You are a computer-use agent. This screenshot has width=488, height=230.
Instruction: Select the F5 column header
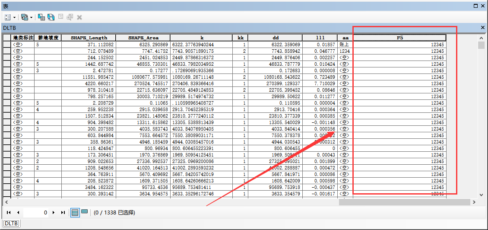399,38
